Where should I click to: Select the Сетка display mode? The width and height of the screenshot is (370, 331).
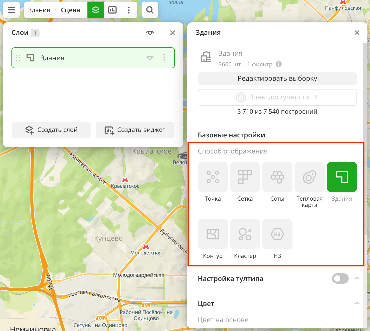[x=245, y=177]
